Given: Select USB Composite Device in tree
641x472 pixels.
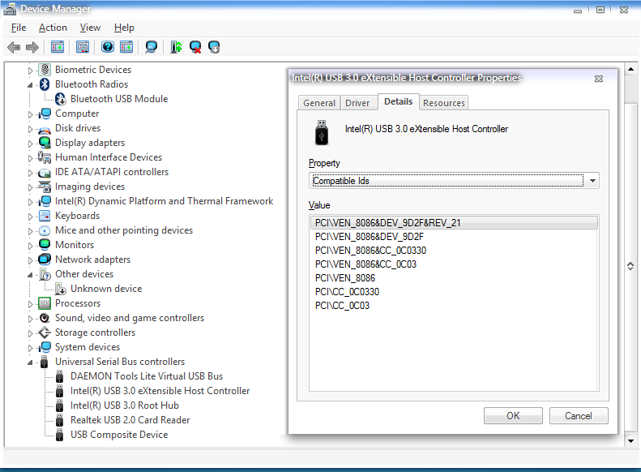Looking at the screenshot, I should pyautogui.click(x=119, y=435).
